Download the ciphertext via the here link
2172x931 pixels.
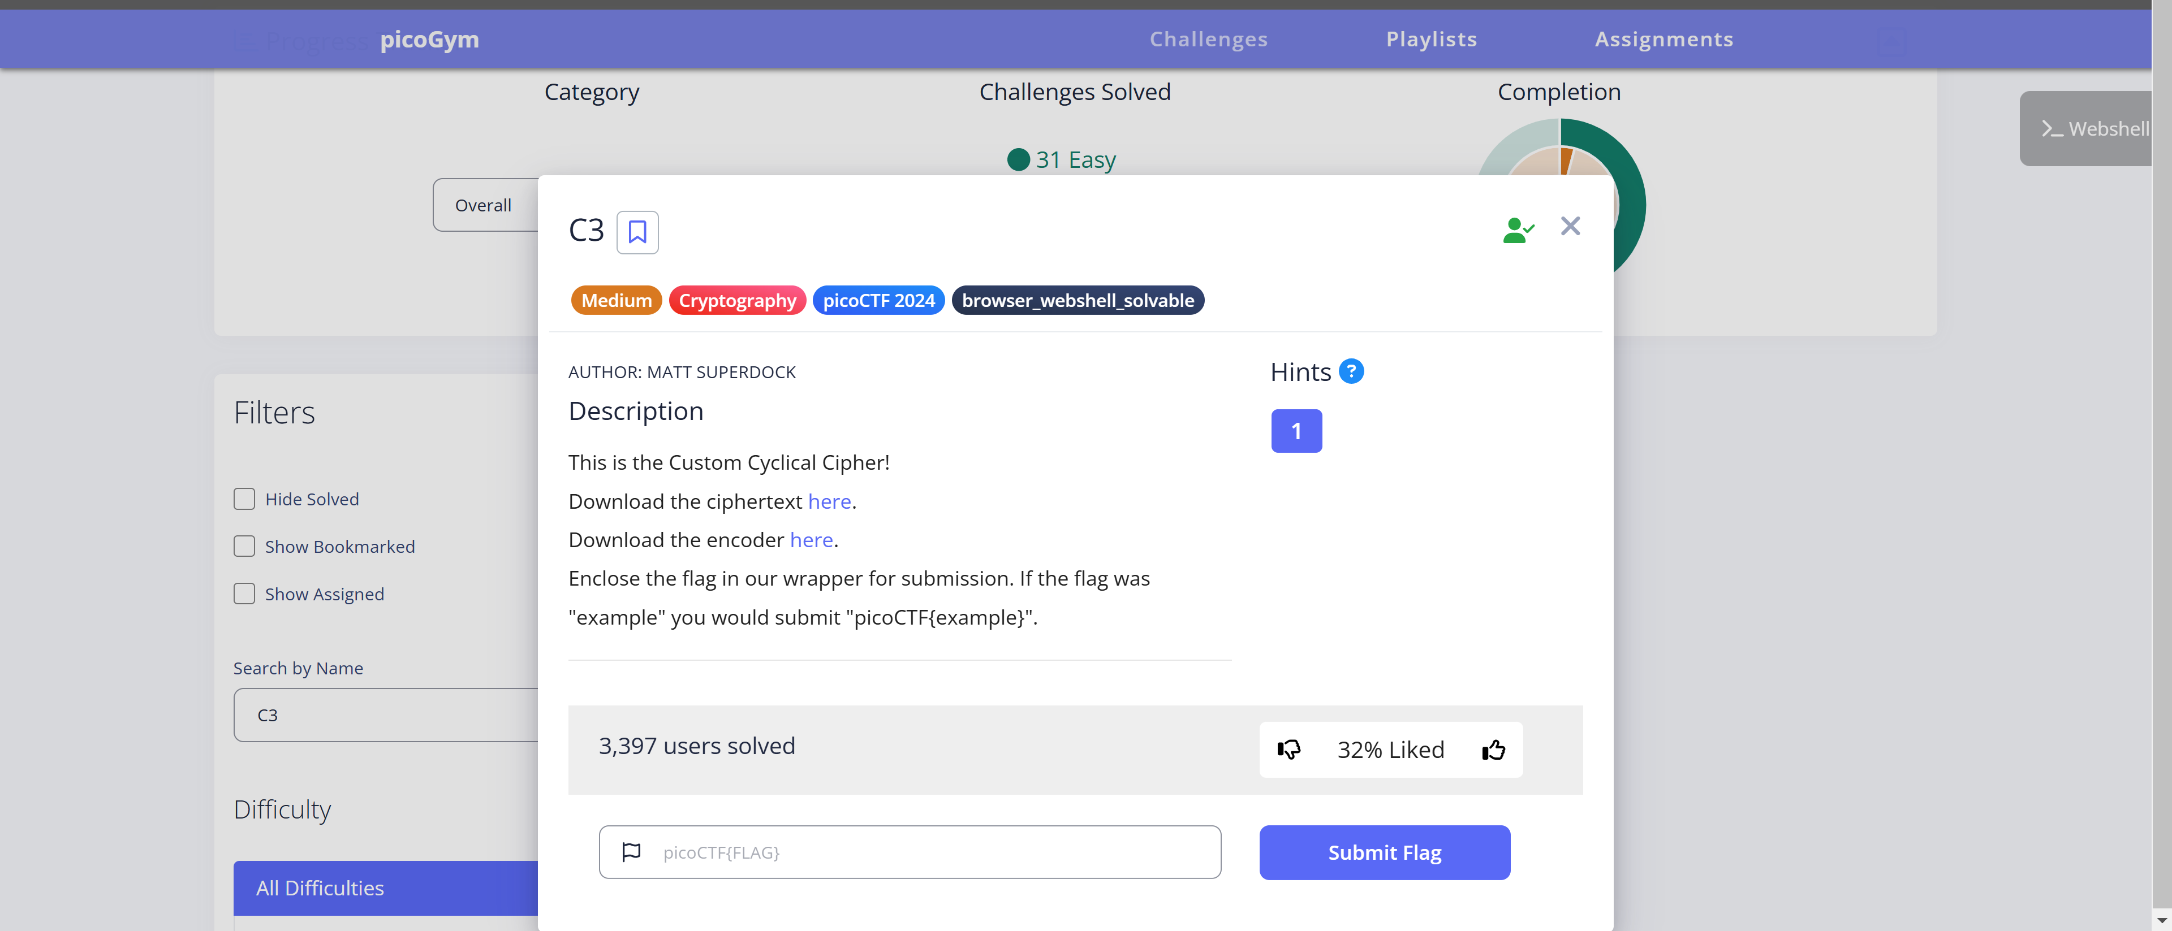(828, 501)
